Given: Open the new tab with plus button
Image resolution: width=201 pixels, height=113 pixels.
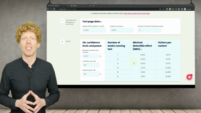Looking at the screenshot, I should (94, 6).
